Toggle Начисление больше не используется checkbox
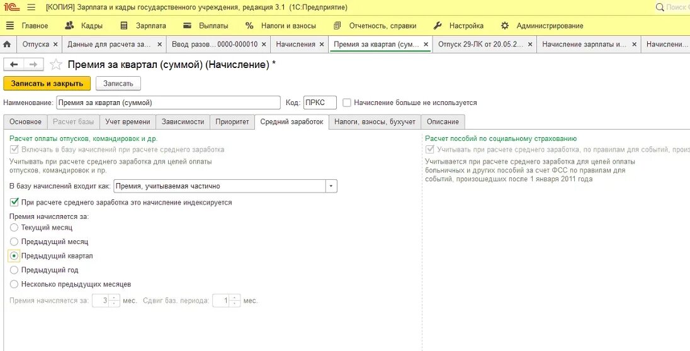 tap(347, 103)
